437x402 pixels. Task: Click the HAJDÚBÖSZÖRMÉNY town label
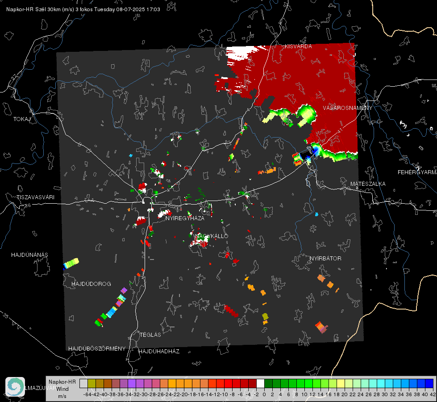pos(97,348)
